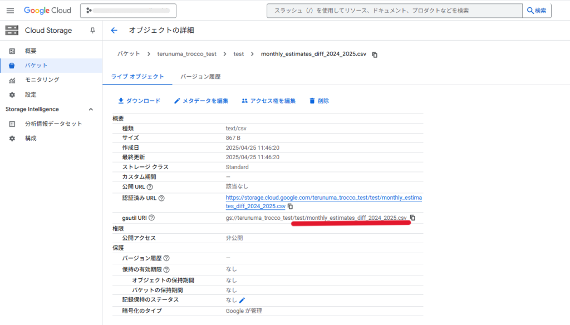Open help for gsutil URI

tap(151, 218)
